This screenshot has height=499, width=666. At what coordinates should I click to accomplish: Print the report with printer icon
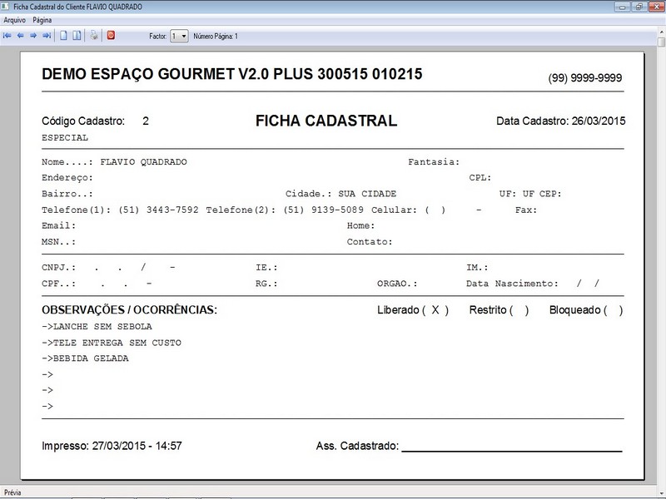pos(94,36)
